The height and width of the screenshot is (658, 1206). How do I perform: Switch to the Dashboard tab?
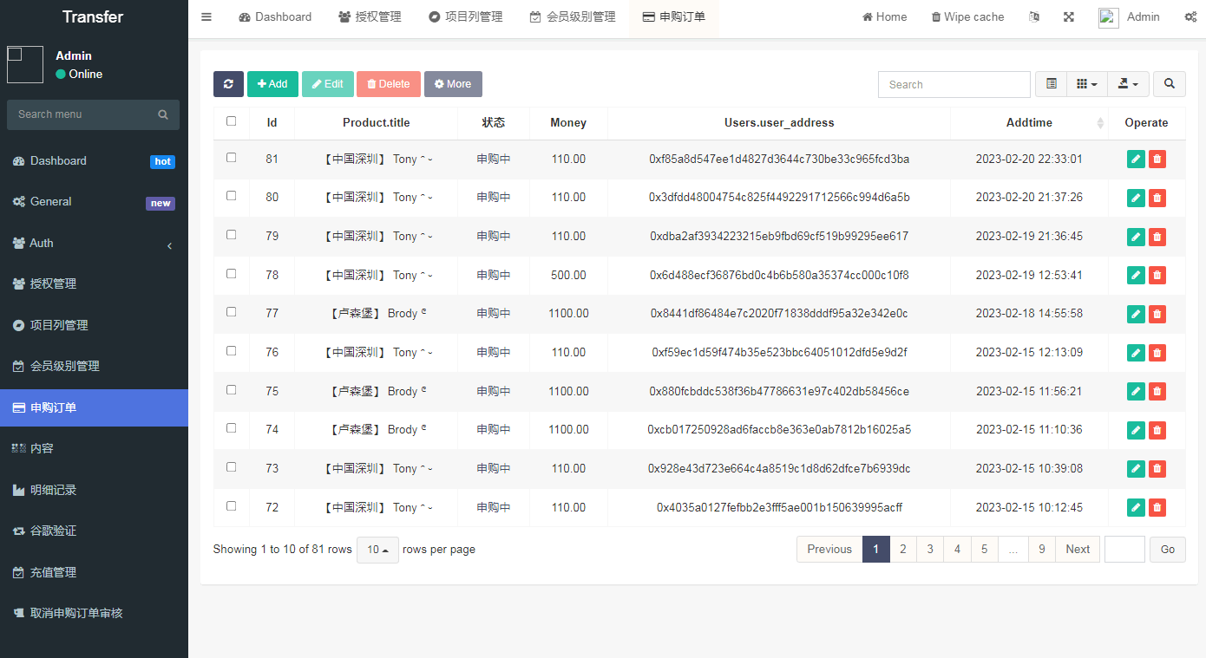click(x=275, y=16)
